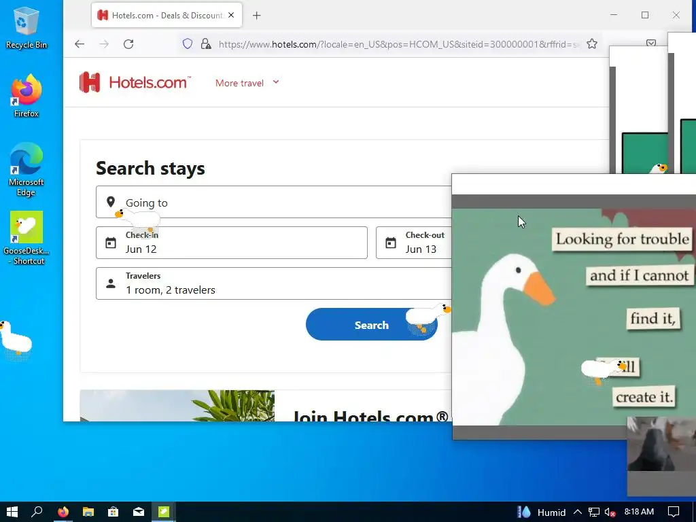Open the Check-out date Jun 13 picker
This screenshot has width=696, height=522.
(414, 243)
